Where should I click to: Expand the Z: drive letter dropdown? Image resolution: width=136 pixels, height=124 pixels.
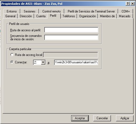(x=43, y=62)
